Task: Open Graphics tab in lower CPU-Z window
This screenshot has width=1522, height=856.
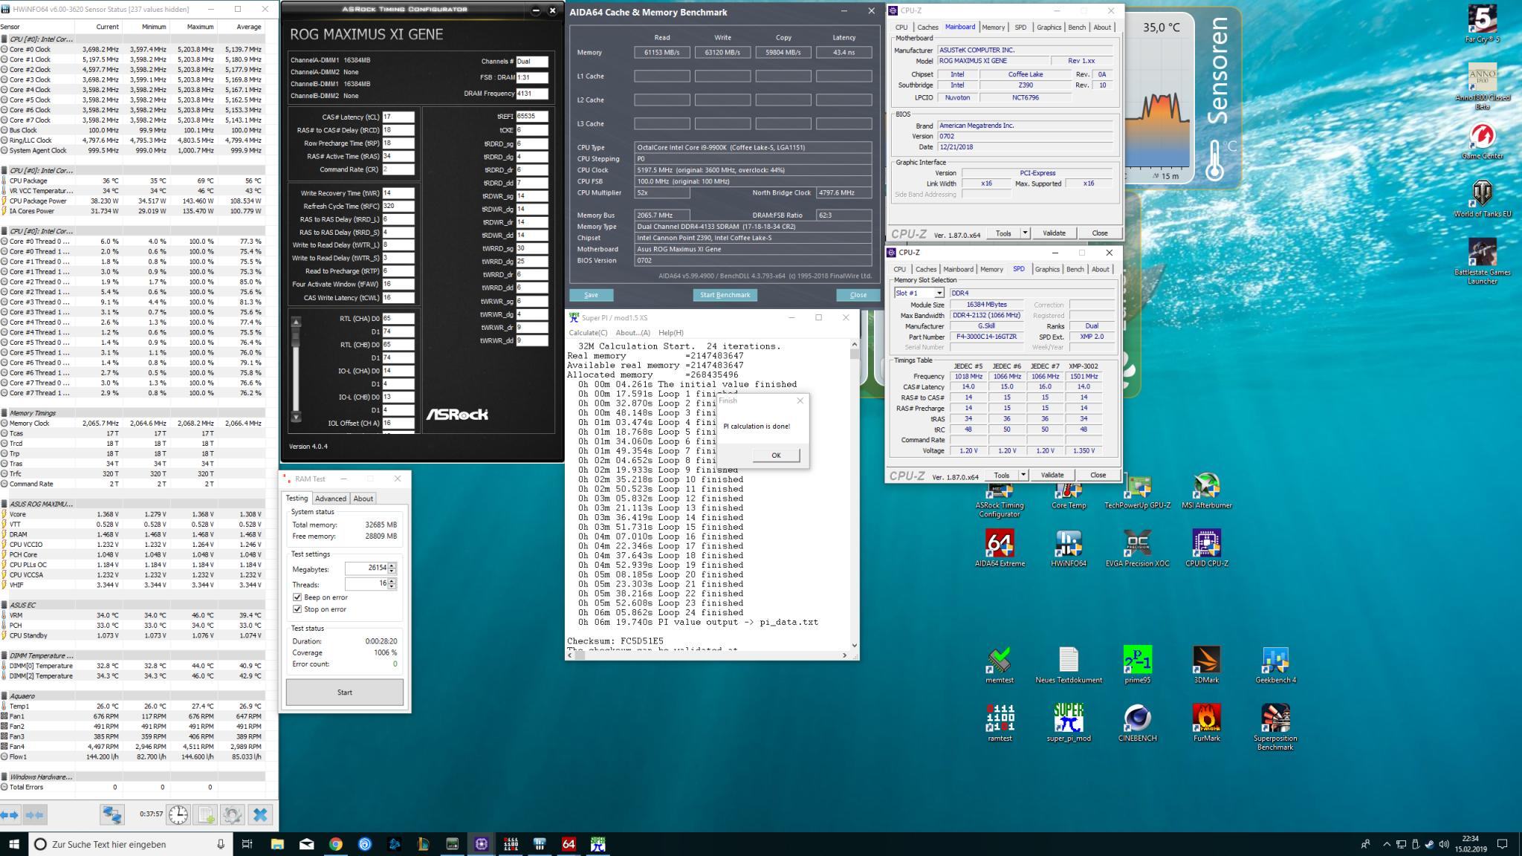Action: click(1046, 270)
